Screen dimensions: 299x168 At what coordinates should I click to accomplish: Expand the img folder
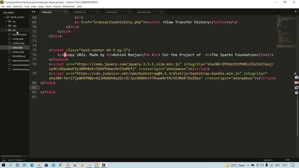click(6, 26)
